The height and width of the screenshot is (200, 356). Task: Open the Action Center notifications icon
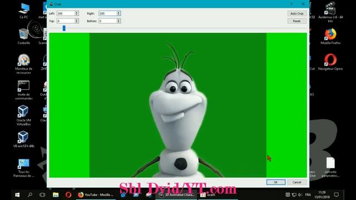pos(337,195)
